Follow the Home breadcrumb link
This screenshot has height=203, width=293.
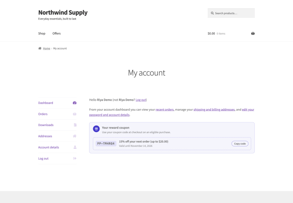point(47,48)
